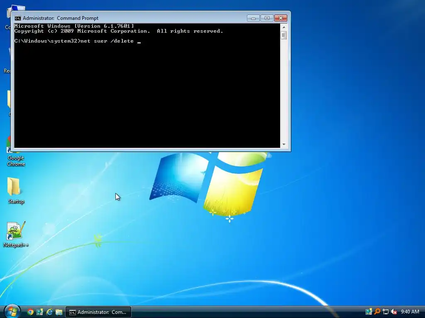This screenshot has height=318, width=425.
Task: Open Windows Explorer from the taskbar
Action: click(x=59, y=312)
